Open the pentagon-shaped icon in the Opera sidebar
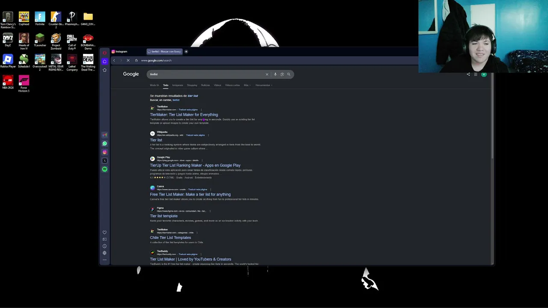This screenshot has height=308, width=548. point(104,70)
